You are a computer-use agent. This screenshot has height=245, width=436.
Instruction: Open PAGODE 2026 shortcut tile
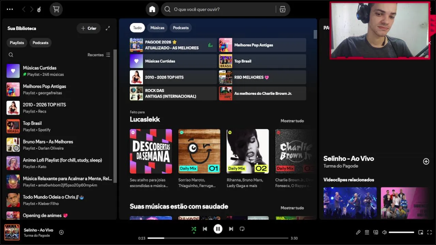coord(173,45)
